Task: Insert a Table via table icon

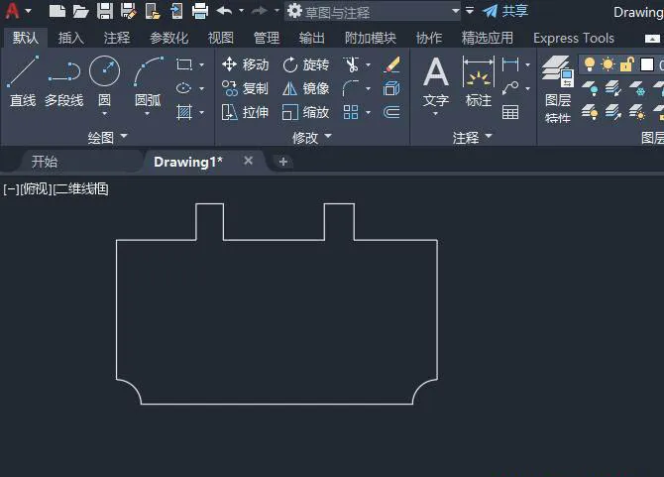Action: tap(510, 112)
